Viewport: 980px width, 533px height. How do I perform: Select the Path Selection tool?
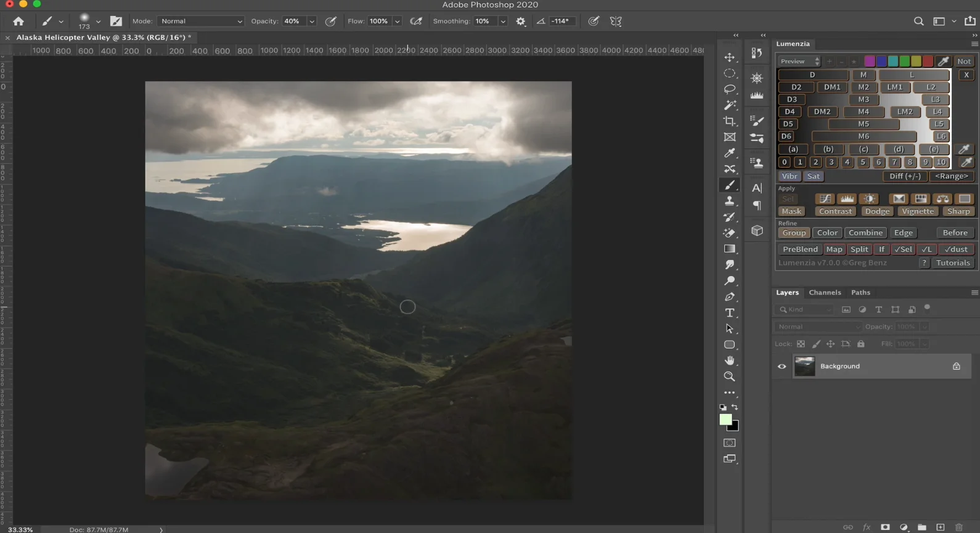pyautogui.click(x=730, y=329)
